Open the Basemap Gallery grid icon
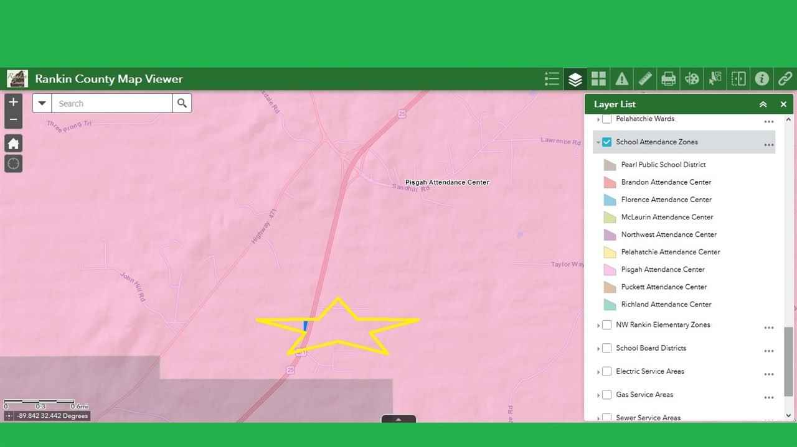 (598, 79)
